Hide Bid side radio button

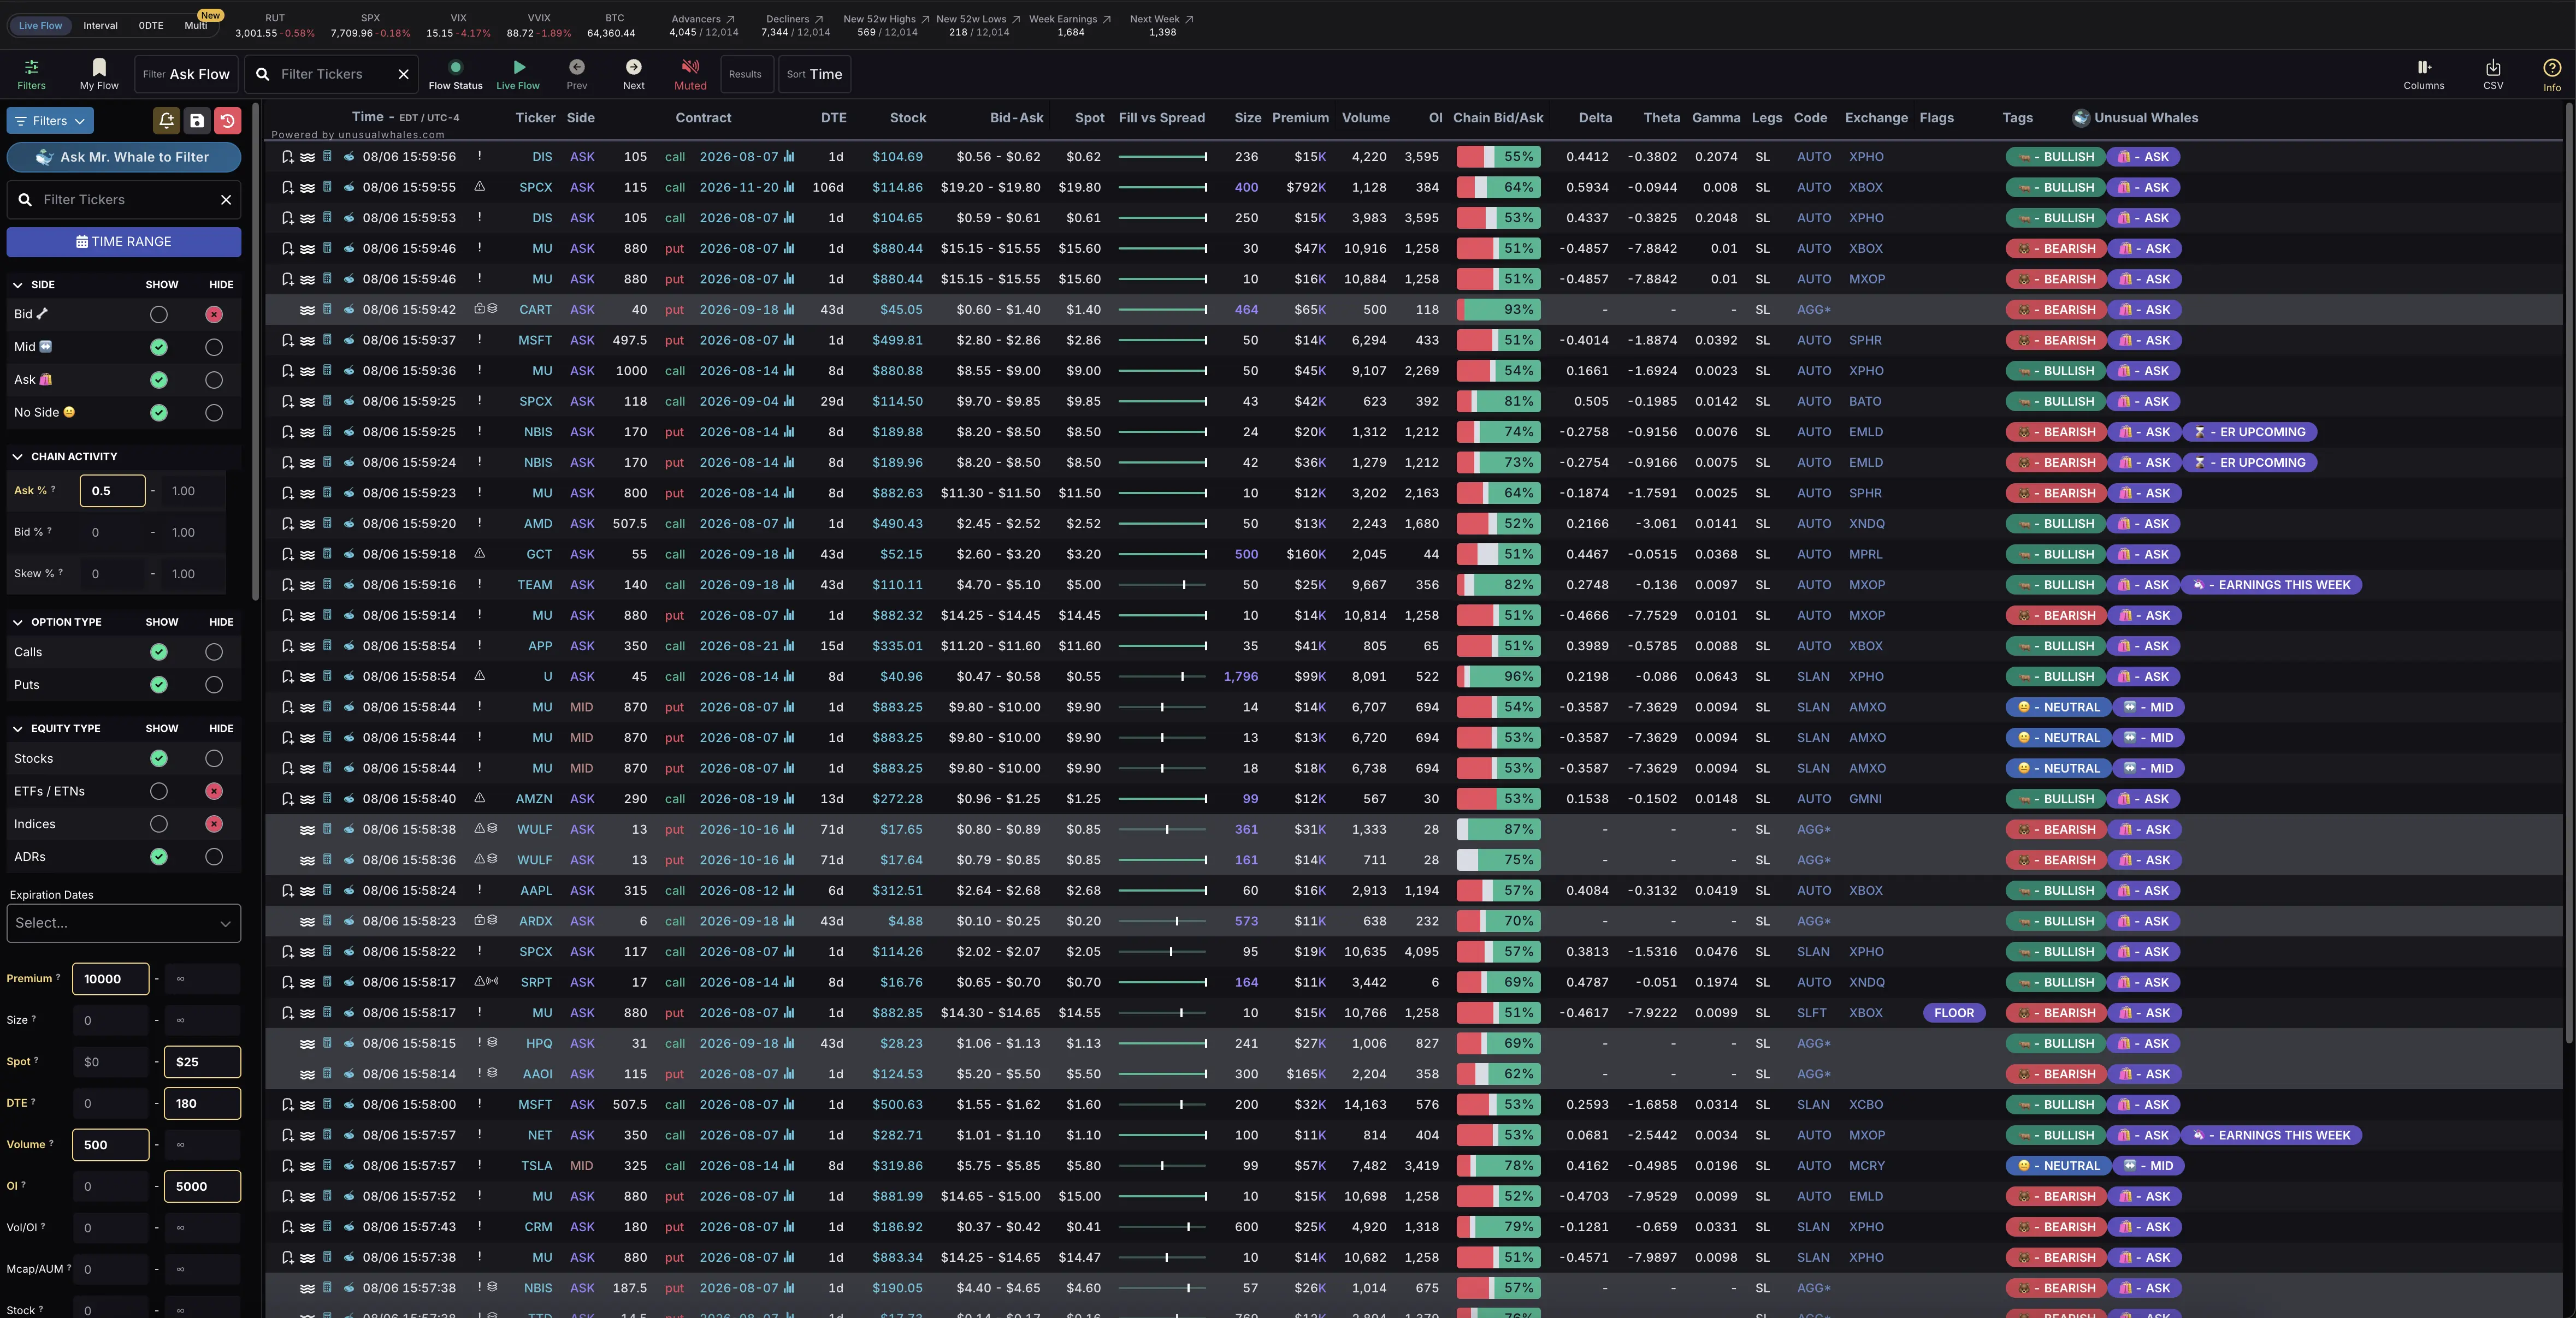point(213,315)
